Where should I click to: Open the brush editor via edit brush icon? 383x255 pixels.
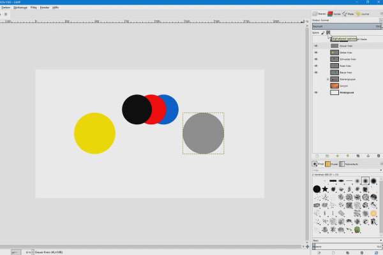point(319,253)
